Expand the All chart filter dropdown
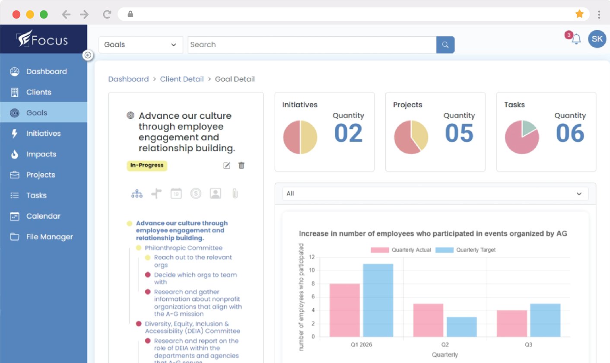The width and height of the screenshot is (610, 363). point(435,194)
